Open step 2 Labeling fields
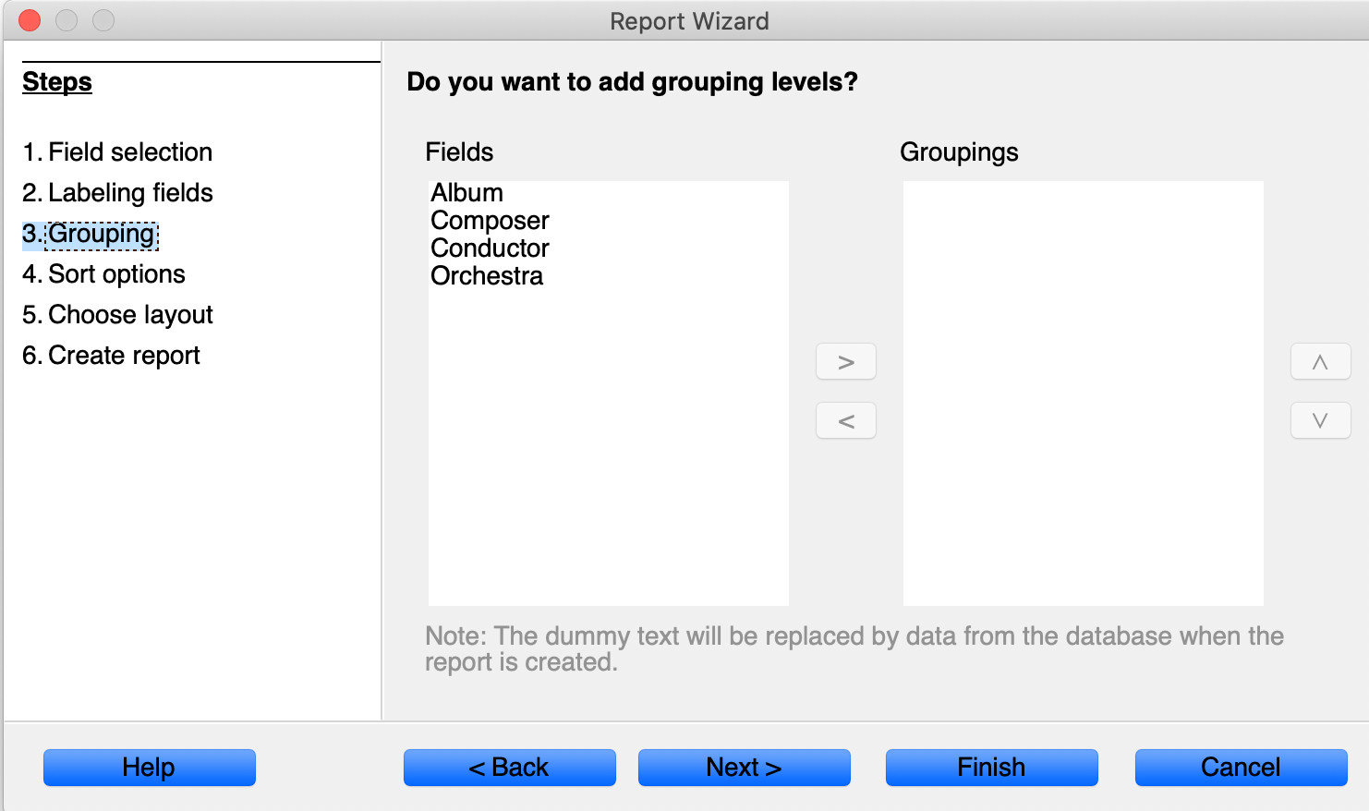Screen dimensions: 1369x811 tap(117, 193)
